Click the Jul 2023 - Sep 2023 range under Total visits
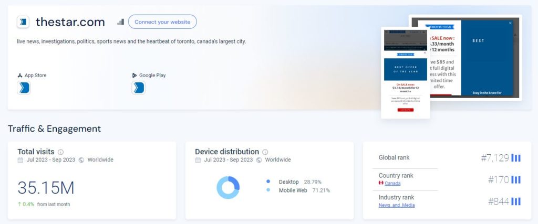Viewport: 538px width, 224px height. click(x=51, y=160)
